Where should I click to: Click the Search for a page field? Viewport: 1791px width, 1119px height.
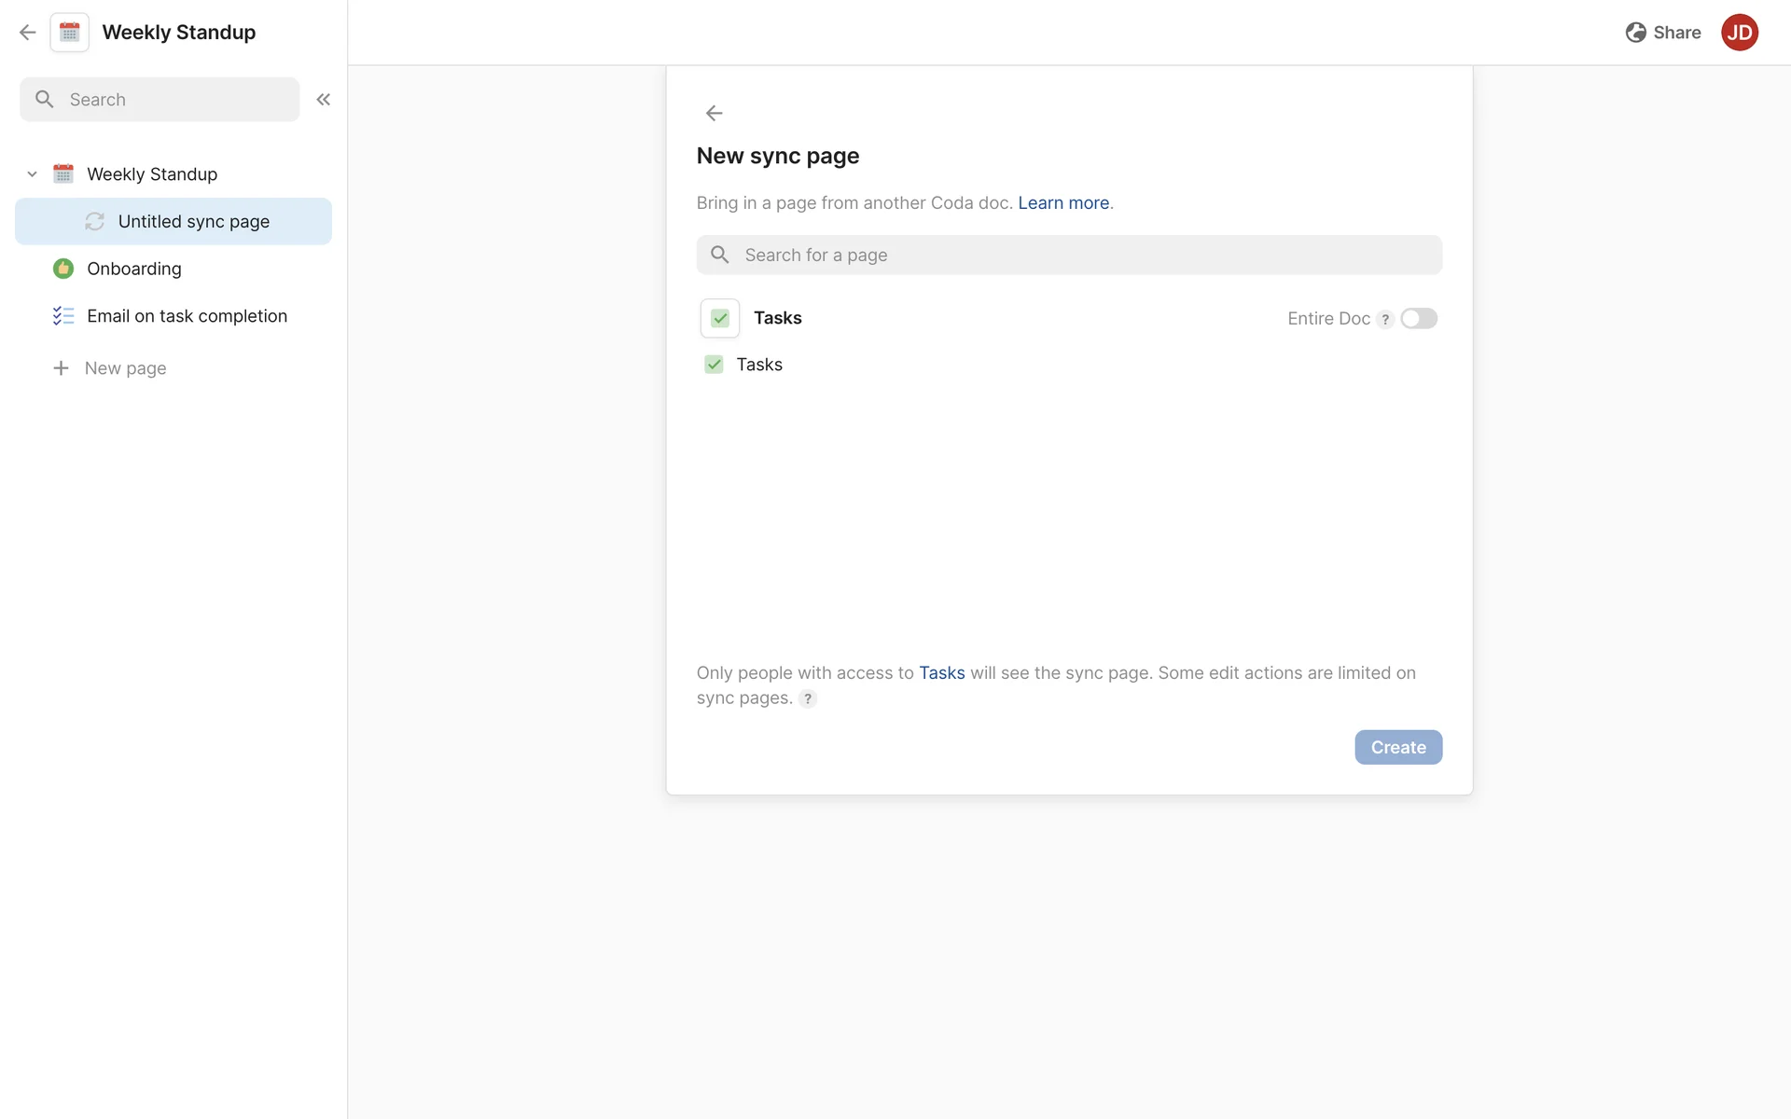click(1068, 256)
